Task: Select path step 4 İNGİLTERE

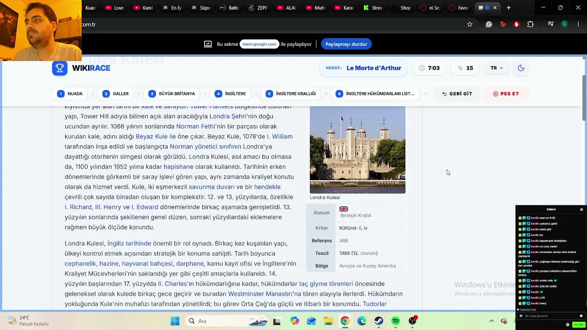Action: 231,93
